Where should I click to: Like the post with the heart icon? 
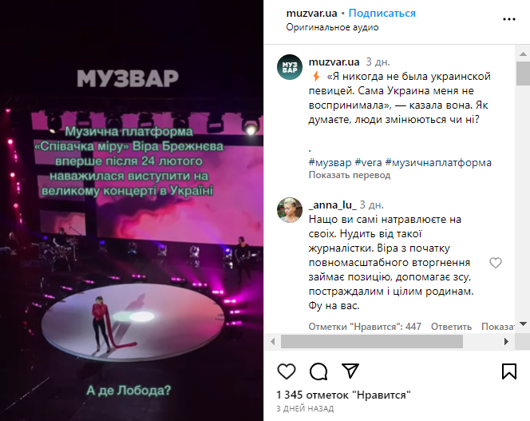[x=287, y=371]
